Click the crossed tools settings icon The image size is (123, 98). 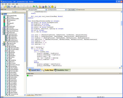(x=49, y=7)
